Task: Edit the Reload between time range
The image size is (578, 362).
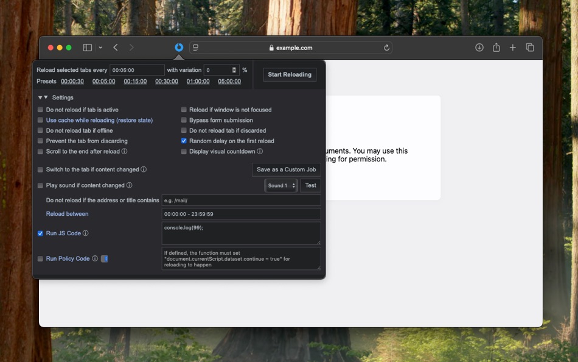Action: tap(241, 214)
